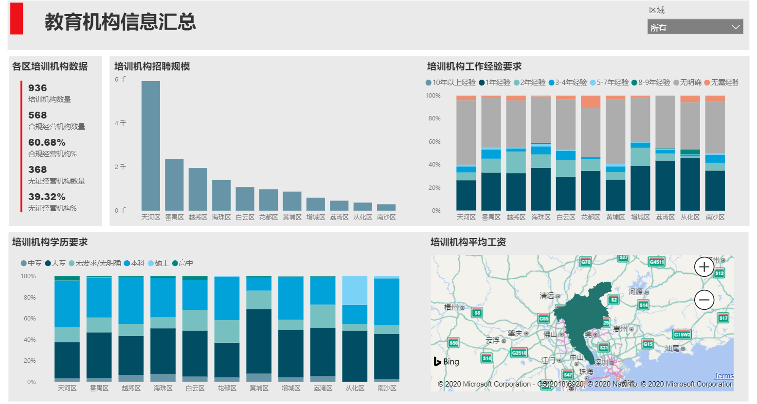Screen dimensions: 757x404
Task: Expand the 所有 dropdown chevron arrow
Action: [x=736, y=27]
